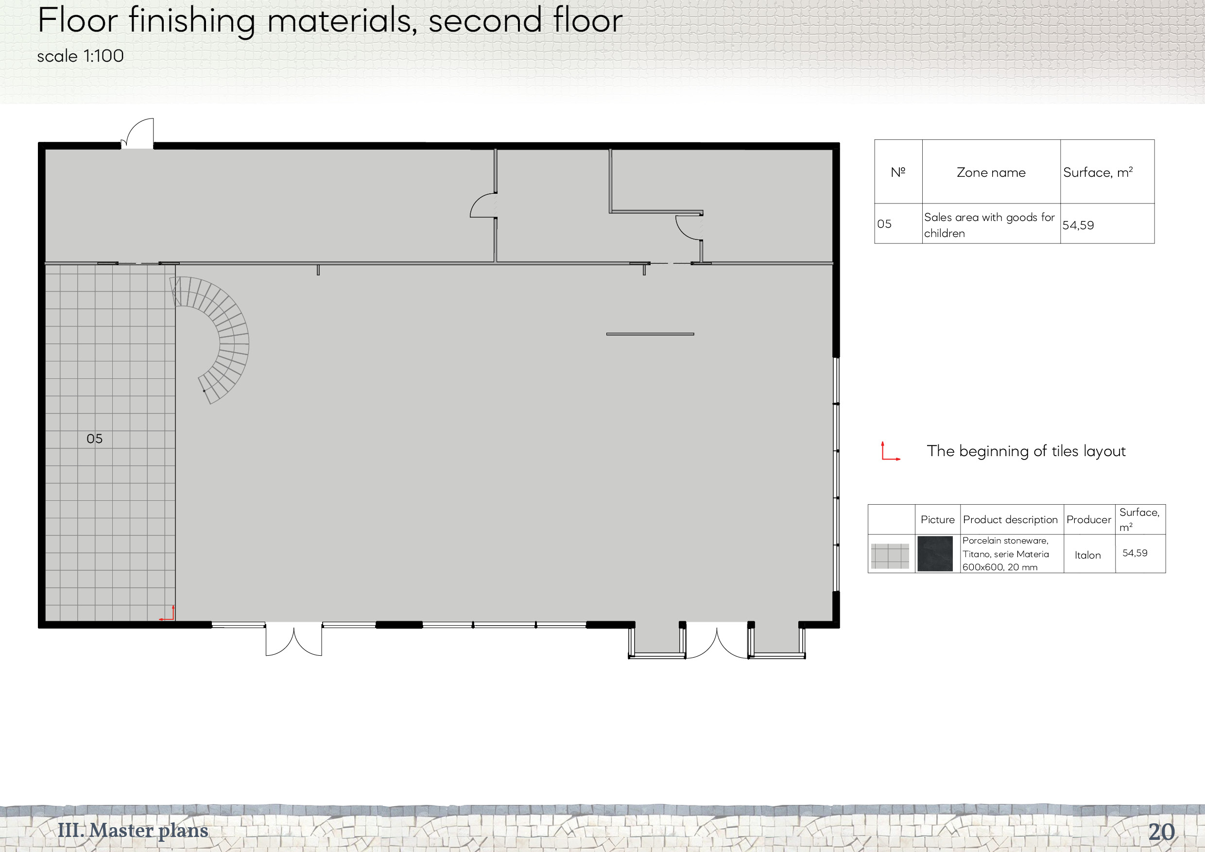Click the 'Porcelain stoneware, Titano, serie Materia' description
The image size is (1205, 852).
pyautogui.click(x=1005, y=553)
